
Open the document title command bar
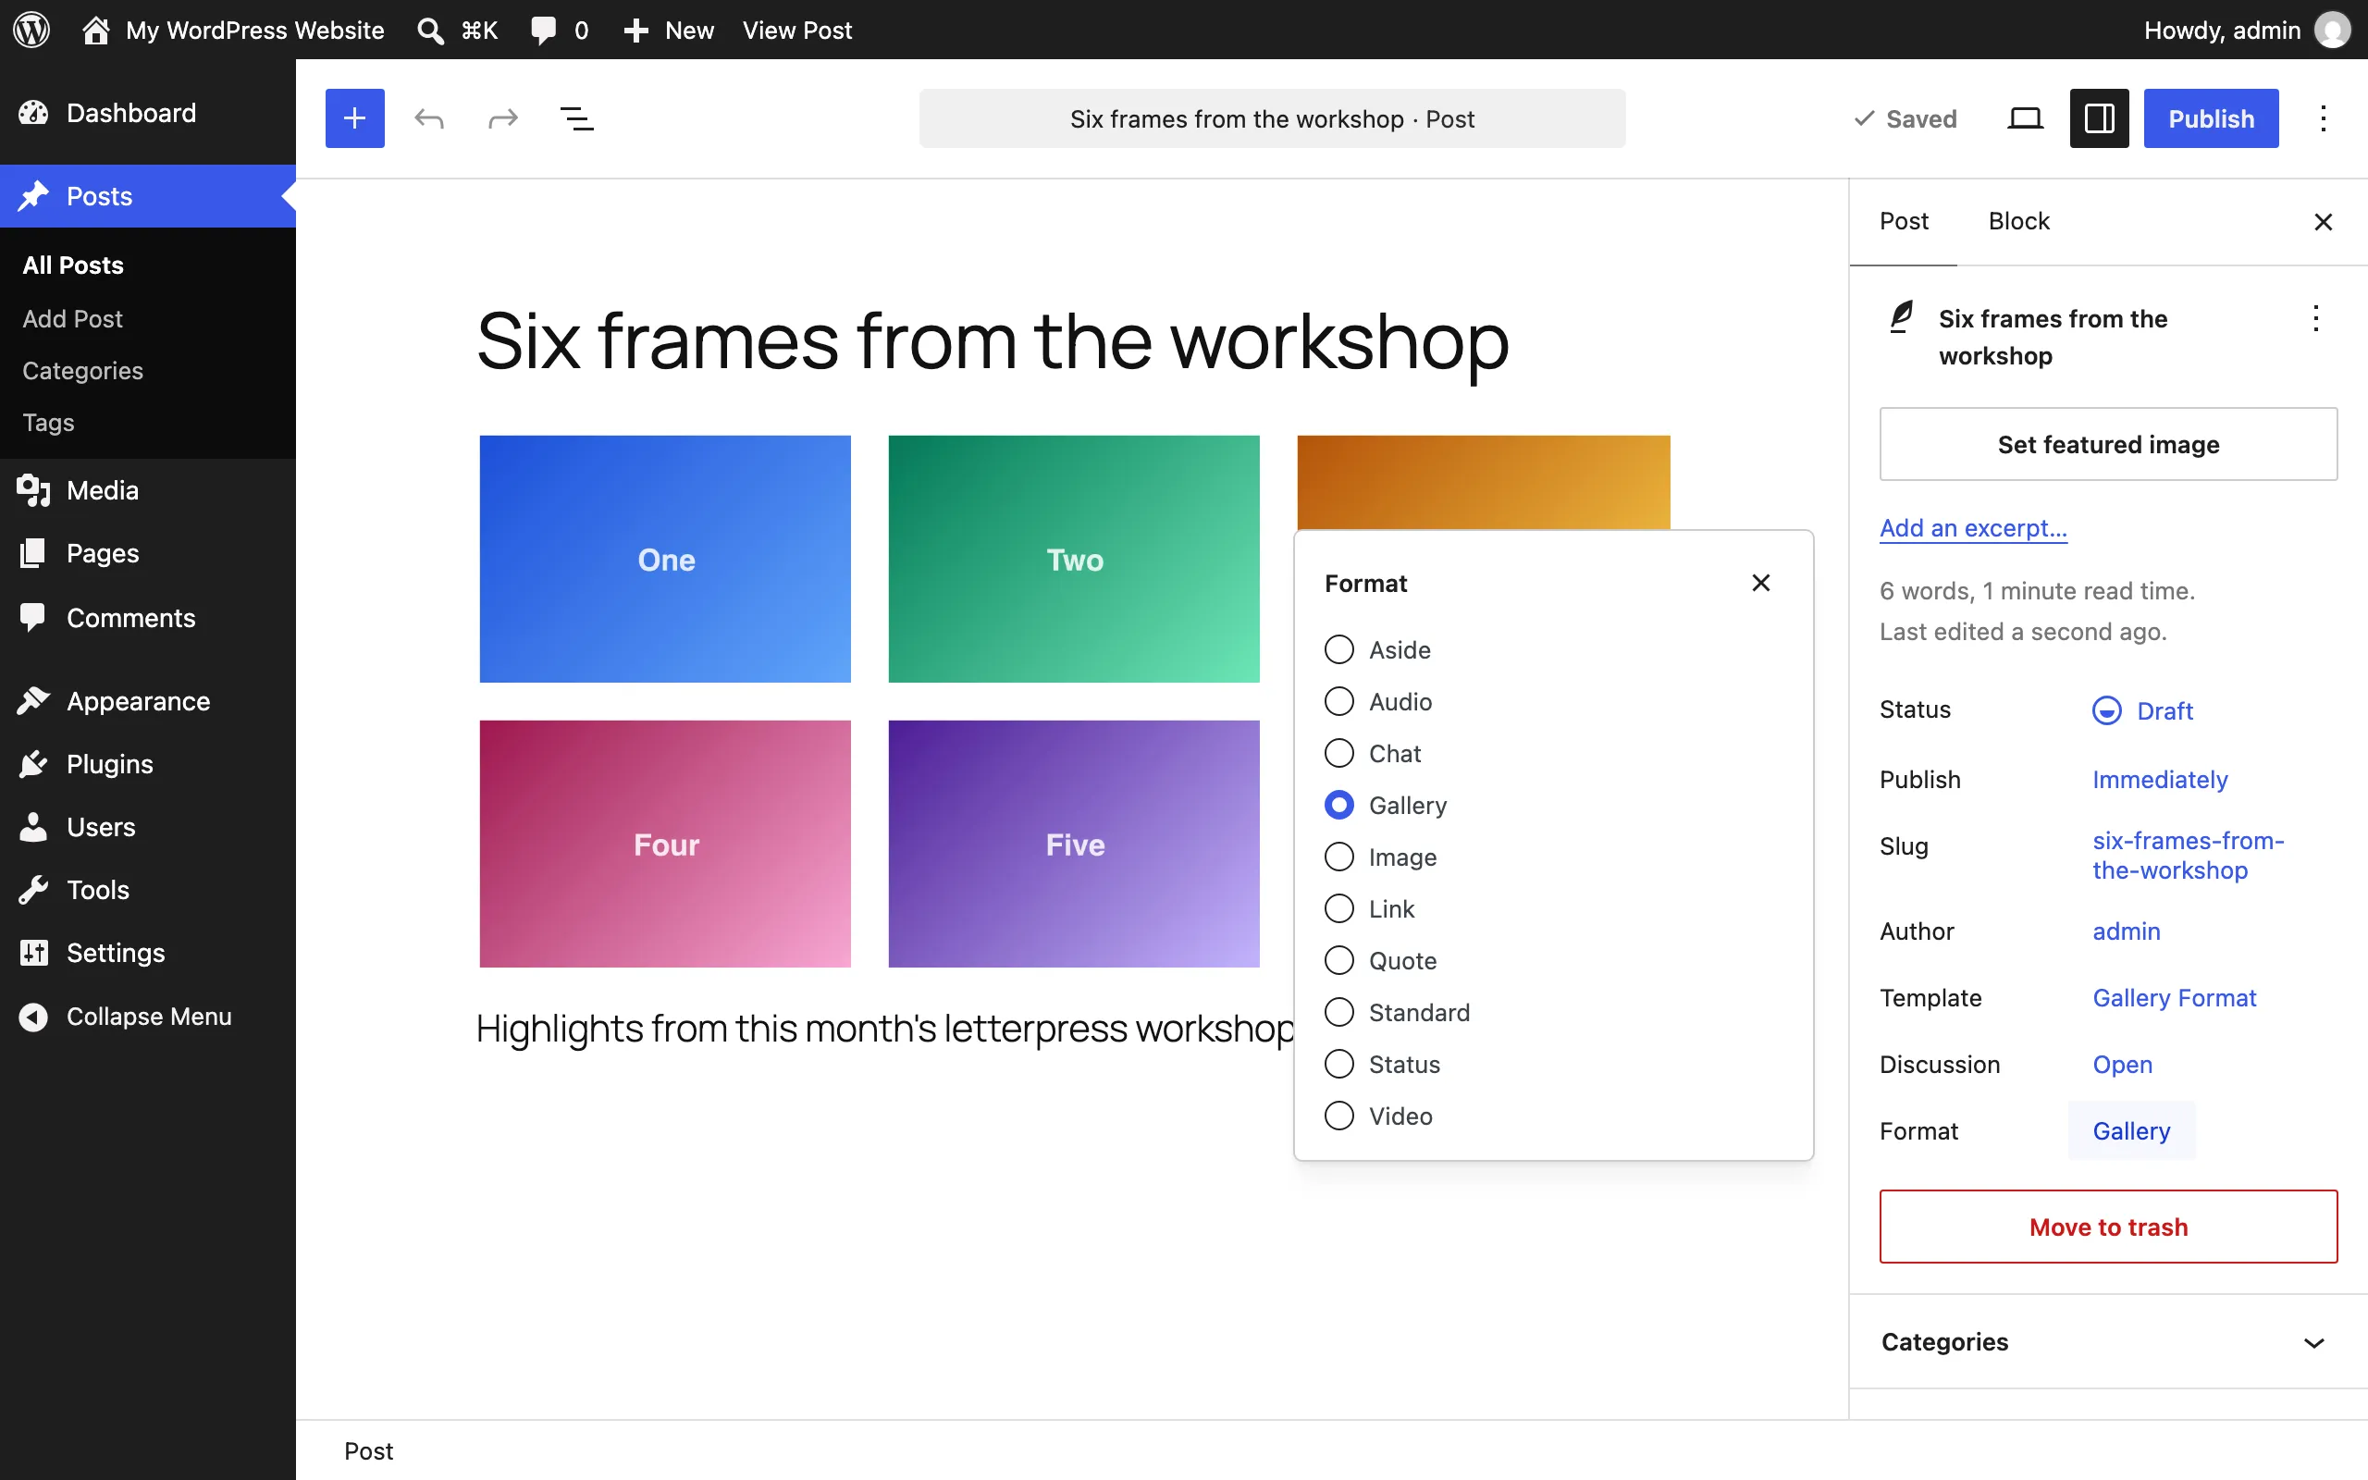click(x=1272, y=118)
